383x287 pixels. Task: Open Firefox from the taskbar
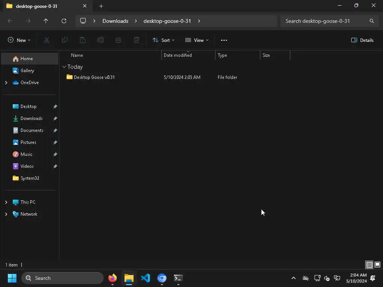tap(113, 278)
